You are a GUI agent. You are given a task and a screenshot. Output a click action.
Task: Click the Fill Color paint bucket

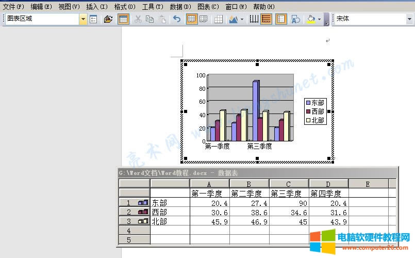(310, 19)
